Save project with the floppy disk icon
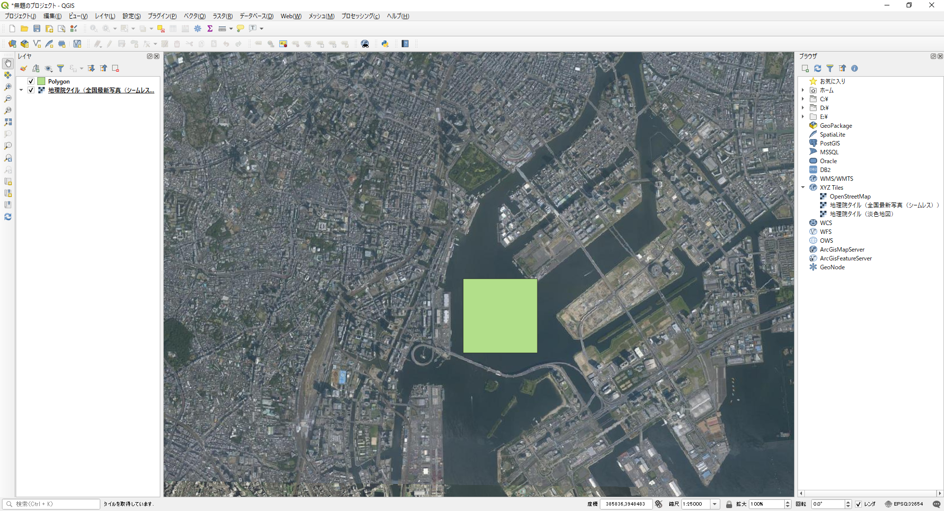Viewport: 944px width, 511px height. 36,28
